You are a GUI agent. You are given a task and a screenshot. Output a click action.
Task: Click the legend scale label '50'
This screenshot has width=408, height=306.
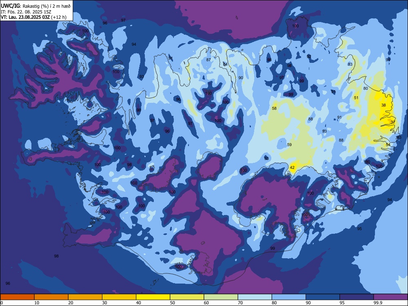(x=173, y=303)
